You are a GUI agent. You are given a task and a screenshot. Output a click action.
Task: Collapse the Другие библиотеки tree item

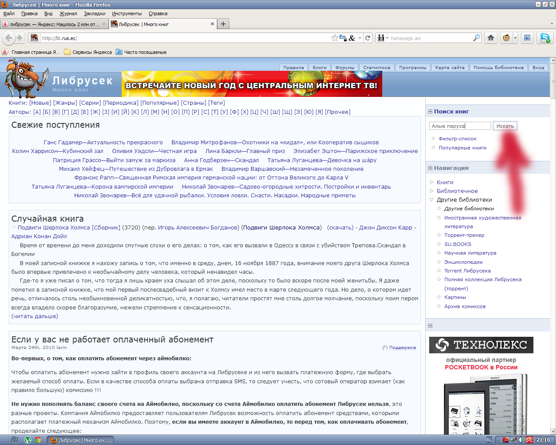coord(432,200)
